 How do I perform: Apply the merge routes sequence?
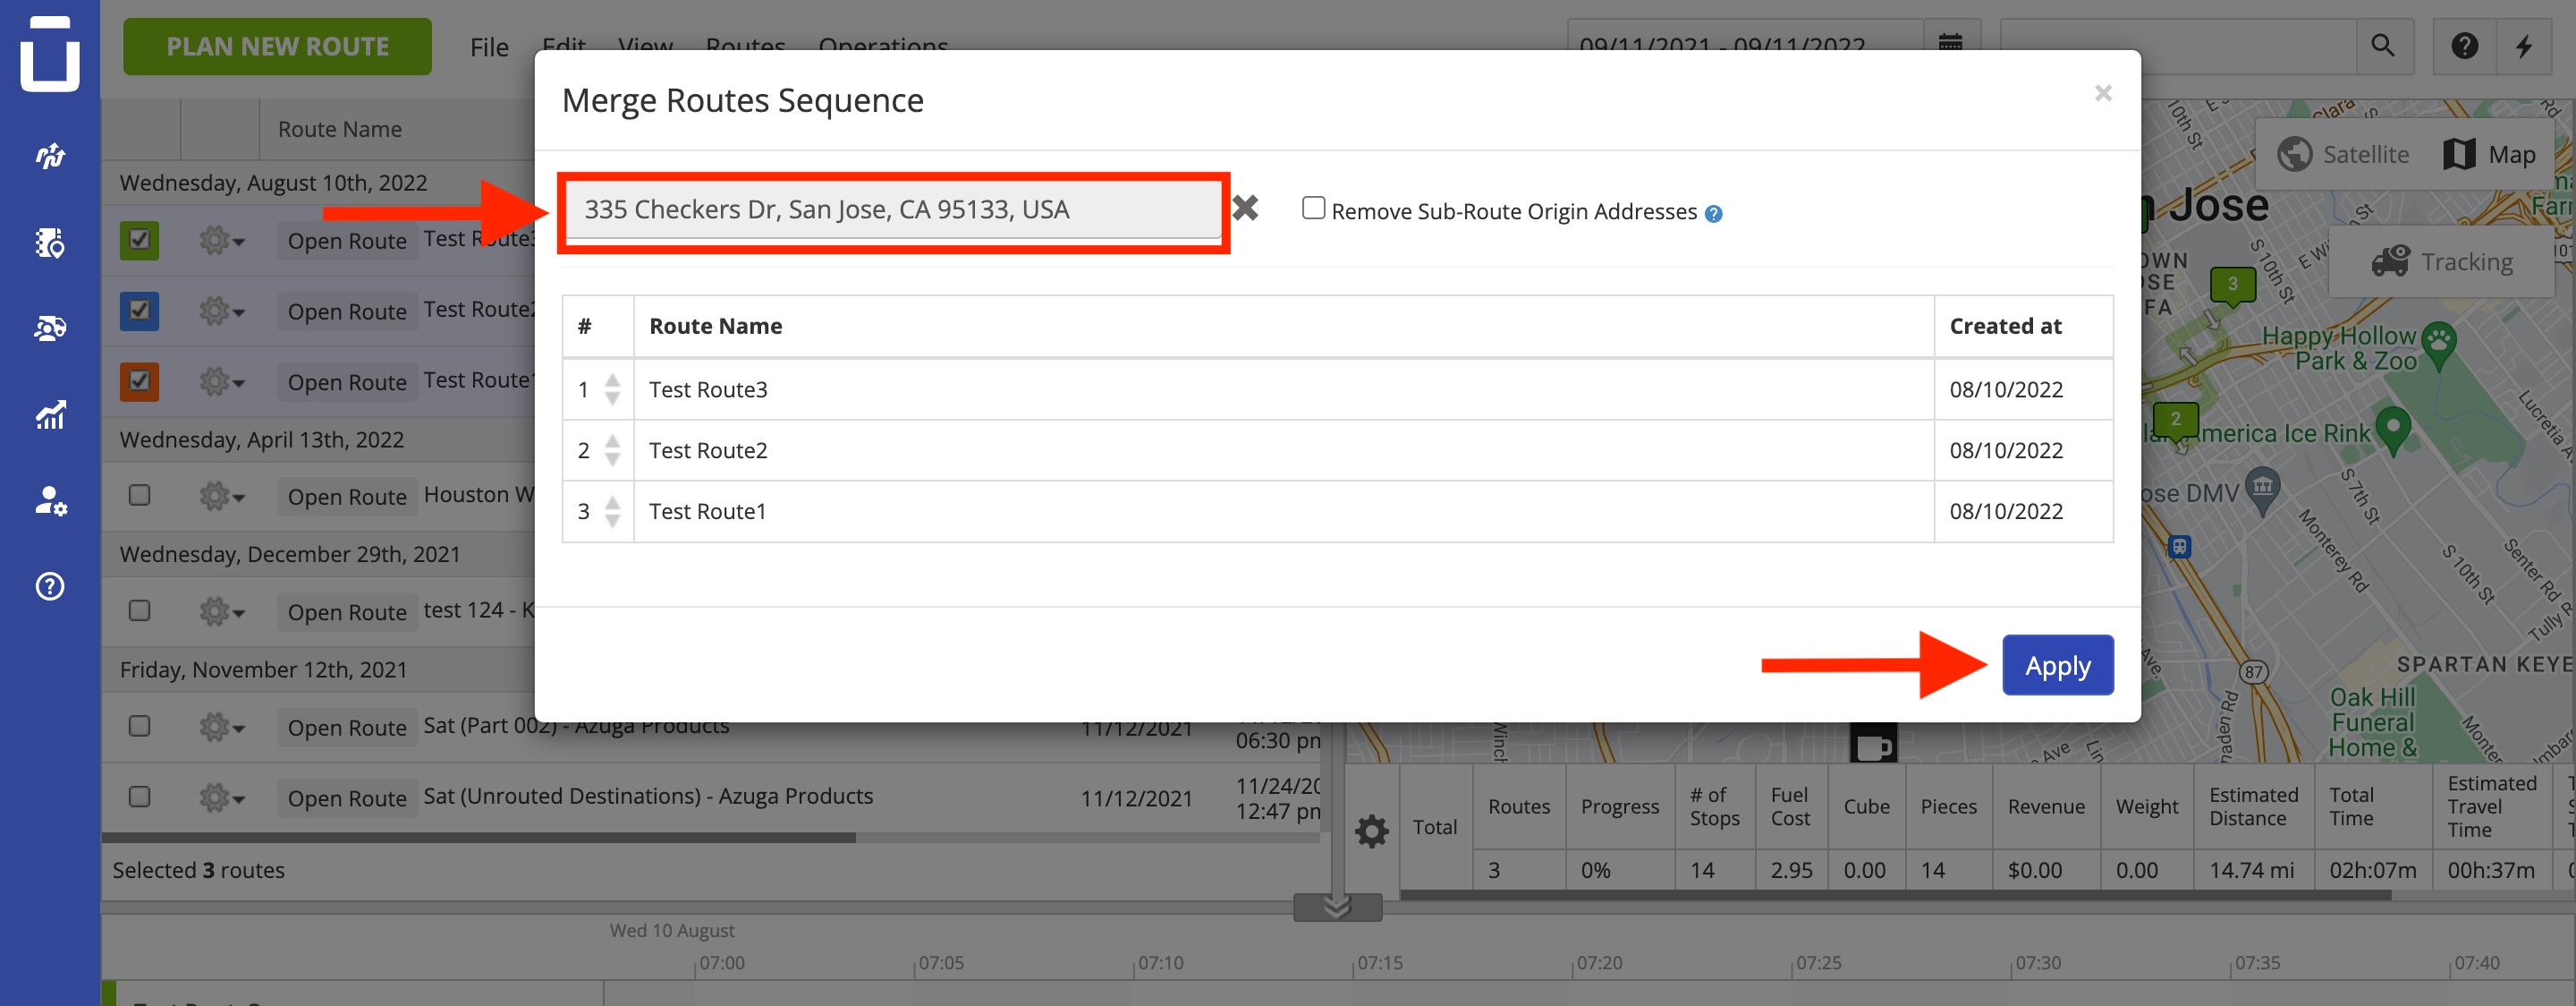[2058, 666]
